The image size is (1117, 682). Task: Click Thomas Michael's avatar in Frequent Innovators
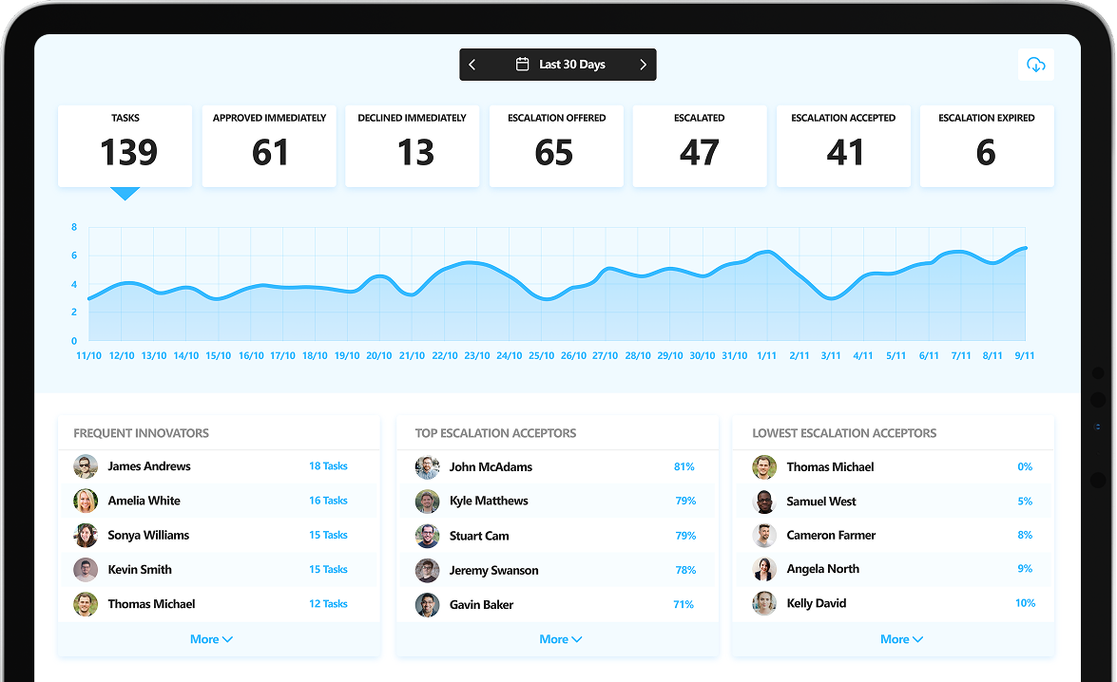[86, 604]
